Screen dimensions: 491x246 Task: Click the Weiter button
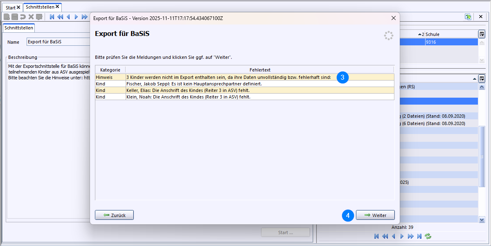tap(375, 215)
